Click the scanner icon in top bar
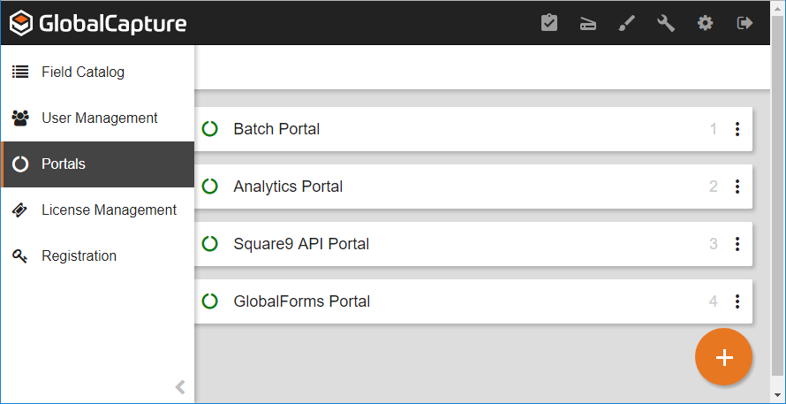Screen dimensions: 786x404 pos(588,24)
